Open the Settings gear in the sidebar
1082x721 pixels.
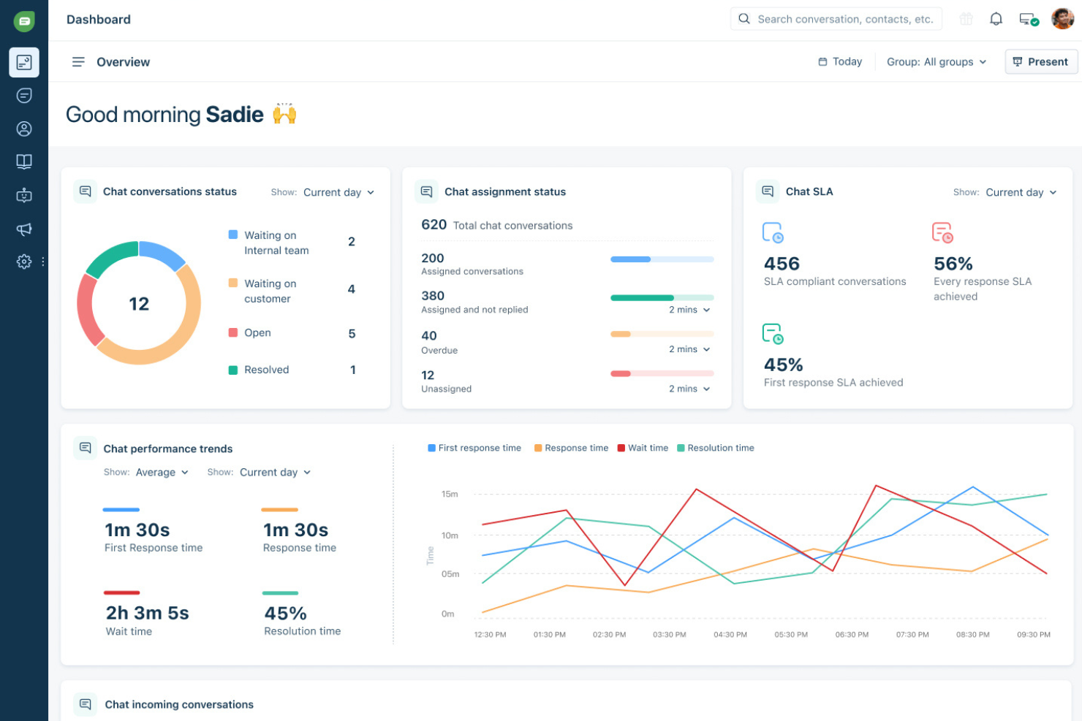pyautogui.click(x=24, y=262)
